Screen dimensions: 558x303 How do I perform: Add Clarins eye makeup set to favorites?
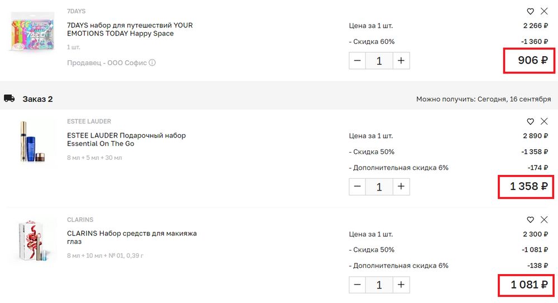[x=531, y=220]
